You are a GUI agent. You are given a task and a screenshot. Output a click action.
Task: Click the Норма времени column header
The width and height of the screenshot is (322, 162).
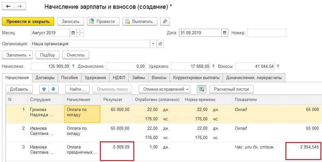click(x=207, y=100)
